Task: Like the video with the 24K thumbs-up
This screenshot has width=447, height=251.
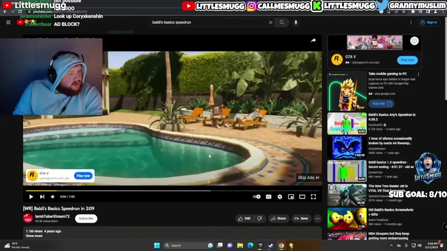Action: click(244, 219)
